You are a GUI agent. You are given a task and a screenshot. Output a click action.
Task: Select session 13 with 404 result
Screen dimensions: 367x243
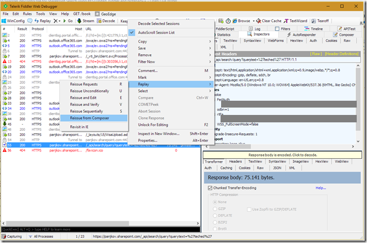(65, 61)
